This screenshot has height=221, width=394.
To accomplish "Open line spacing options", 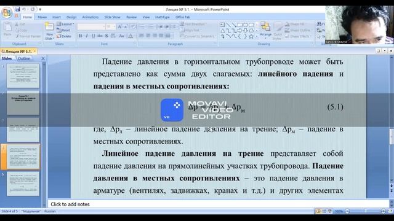I will (x=174, y=26).
